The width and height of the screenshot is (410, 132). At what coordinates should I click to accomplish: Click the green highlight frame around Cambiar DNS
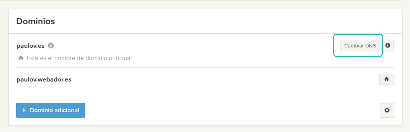(x=358, y=35)
